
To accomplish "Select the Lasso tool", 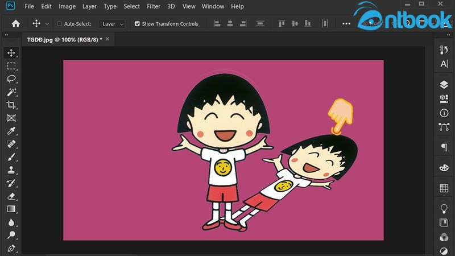I will (11, 79).
